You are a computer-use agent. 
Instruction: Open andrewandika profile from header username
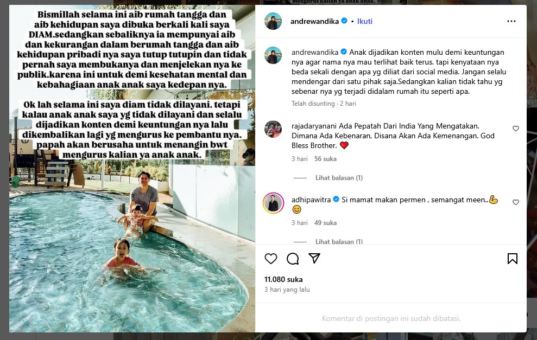click(x=314, y=21)
